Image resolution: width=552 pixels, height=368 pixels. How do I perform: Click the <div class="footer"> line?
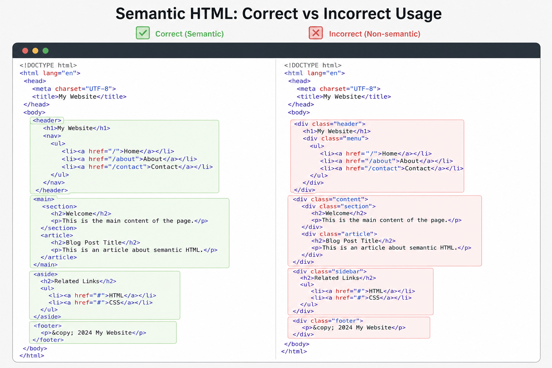[x=328, y=321]
